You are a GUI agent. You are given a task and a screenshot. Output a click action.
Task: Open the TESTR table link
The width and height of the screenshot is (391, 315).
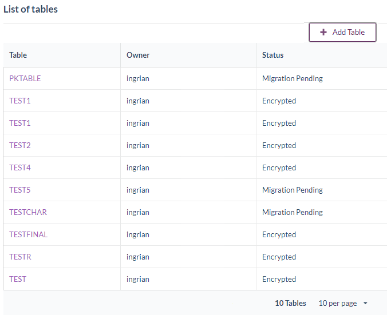20,257
